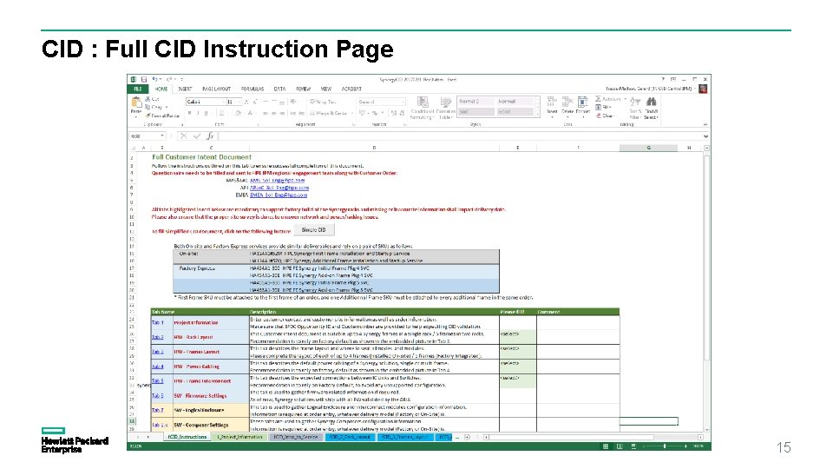Switch to the REVIEW ribbon tab
The height and width of the screenshot is (469, 833).
tap(304, 89)
